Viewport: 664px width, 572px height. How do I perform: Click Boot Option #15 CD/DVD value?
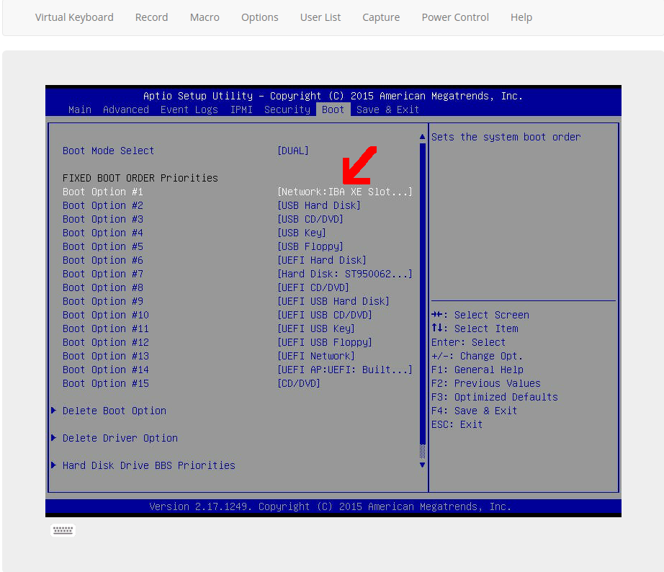(x=298, y=383)
